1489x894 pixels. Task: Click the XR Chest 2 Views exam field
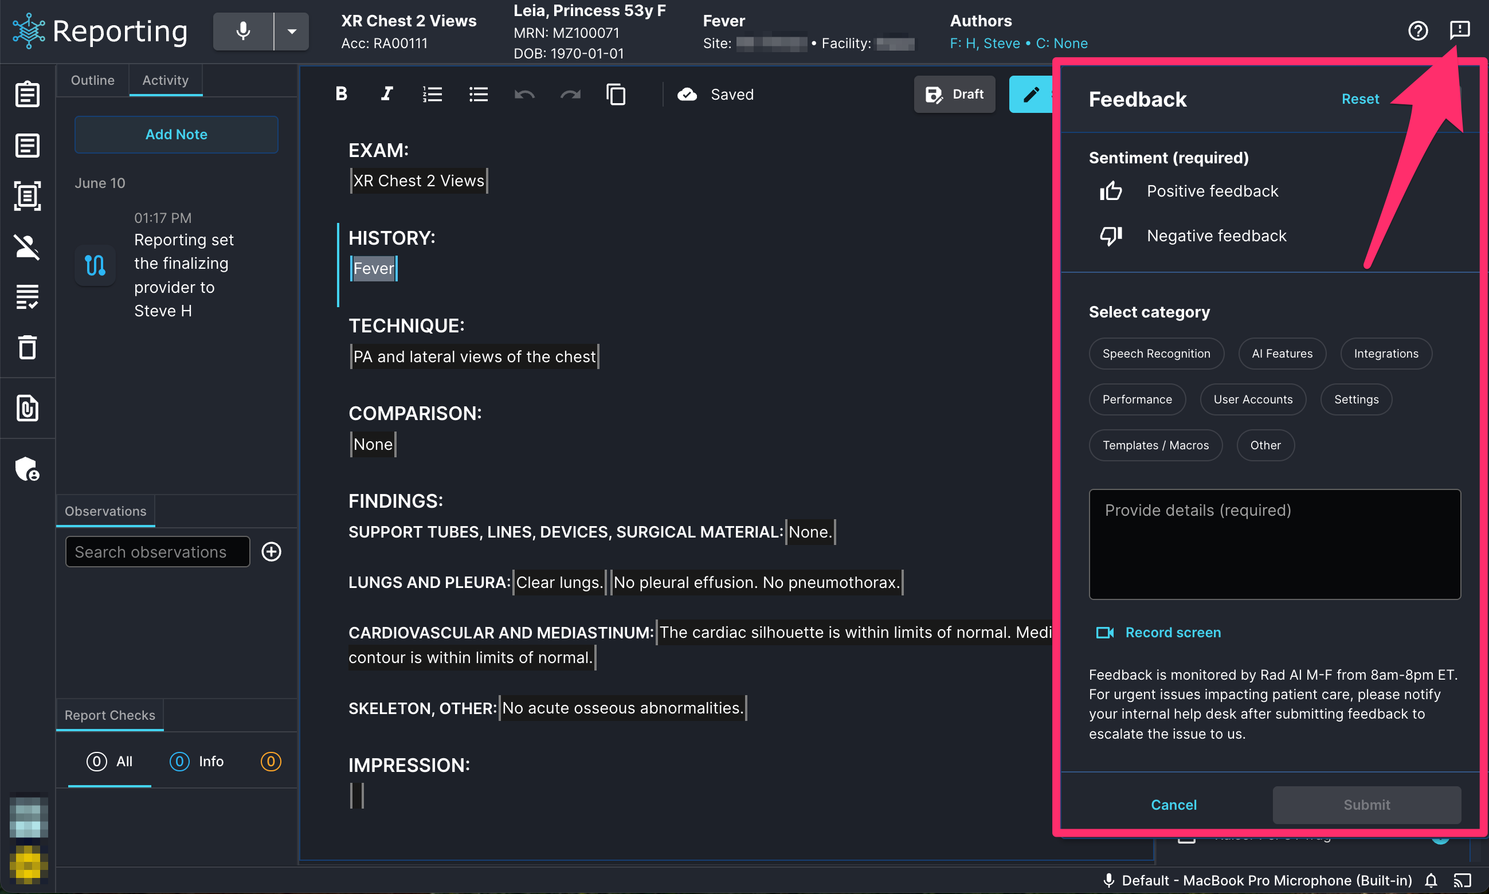click(418, 181)
